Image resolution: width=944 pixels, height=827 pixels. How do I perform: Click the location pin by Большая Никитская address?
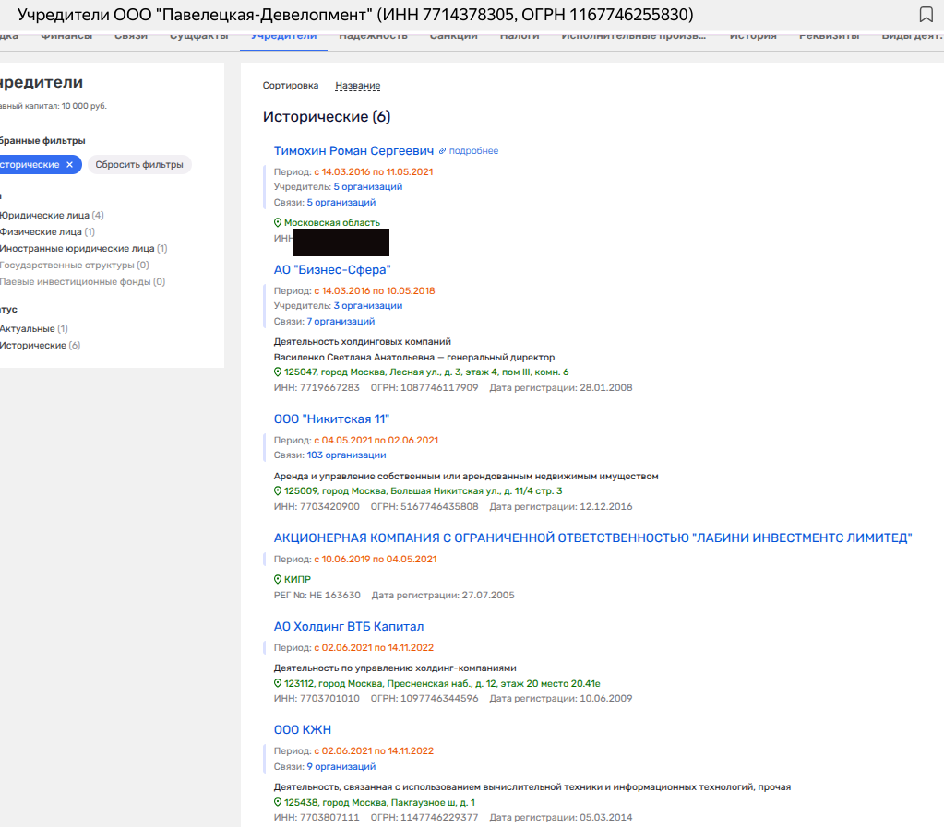tap(278, 491)
